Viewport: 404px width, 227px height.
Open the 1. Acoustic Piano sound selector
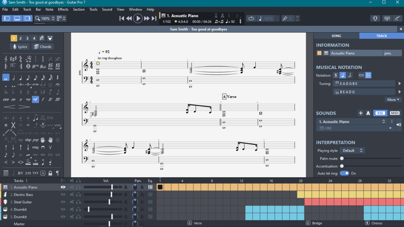click(352, 122)
